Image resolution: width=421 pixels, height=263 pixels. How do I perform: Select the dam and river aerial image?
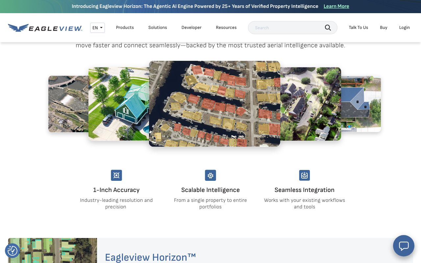[x=68, y=104]
